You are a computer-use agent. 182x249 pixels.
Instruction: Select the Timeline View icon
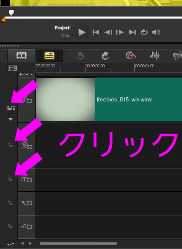[x=49, y=56]
